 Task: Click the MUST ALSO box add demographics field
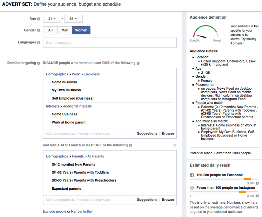pos(89,200)
